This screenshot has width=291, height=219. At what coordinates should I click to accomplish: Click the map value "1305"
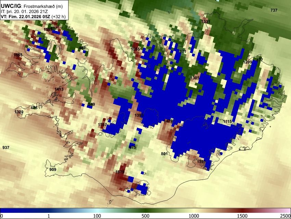tap(195, 78)
